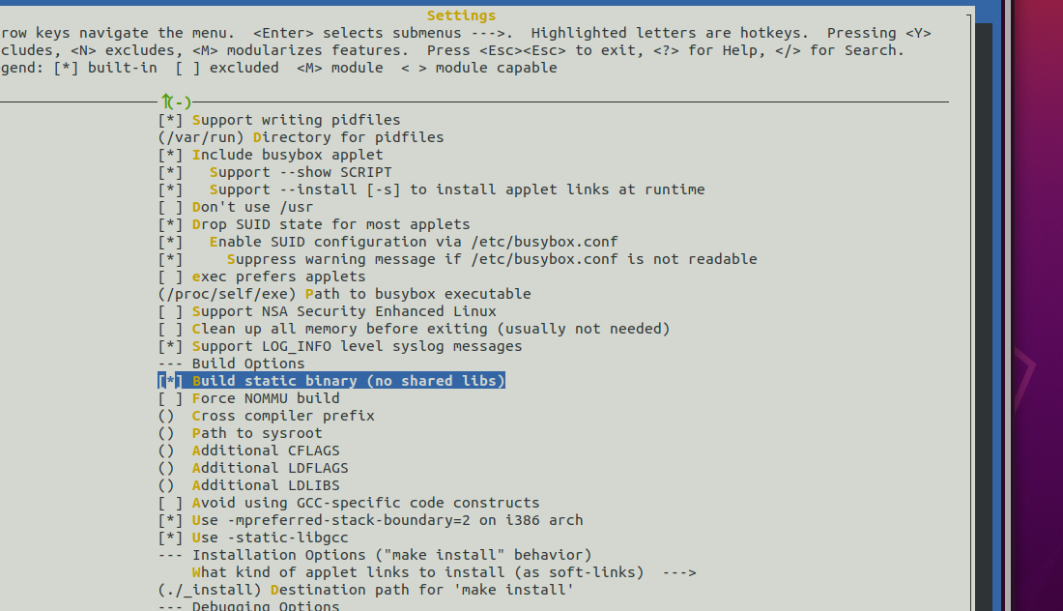1063x611 pixels.
Task: Toggle Drop SUID state for most applets
Action: click(314, 224)
